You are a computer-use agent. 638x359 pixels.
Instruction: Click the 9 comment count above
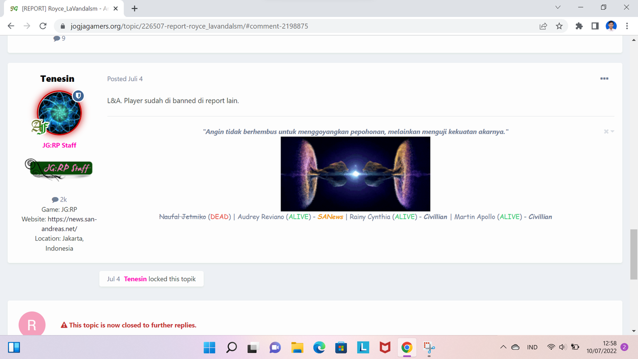click(x=59, y=38)
